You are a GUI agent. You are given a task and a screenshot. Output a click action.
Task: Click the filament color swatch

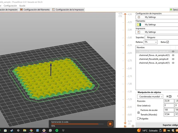tap(139, 25)
